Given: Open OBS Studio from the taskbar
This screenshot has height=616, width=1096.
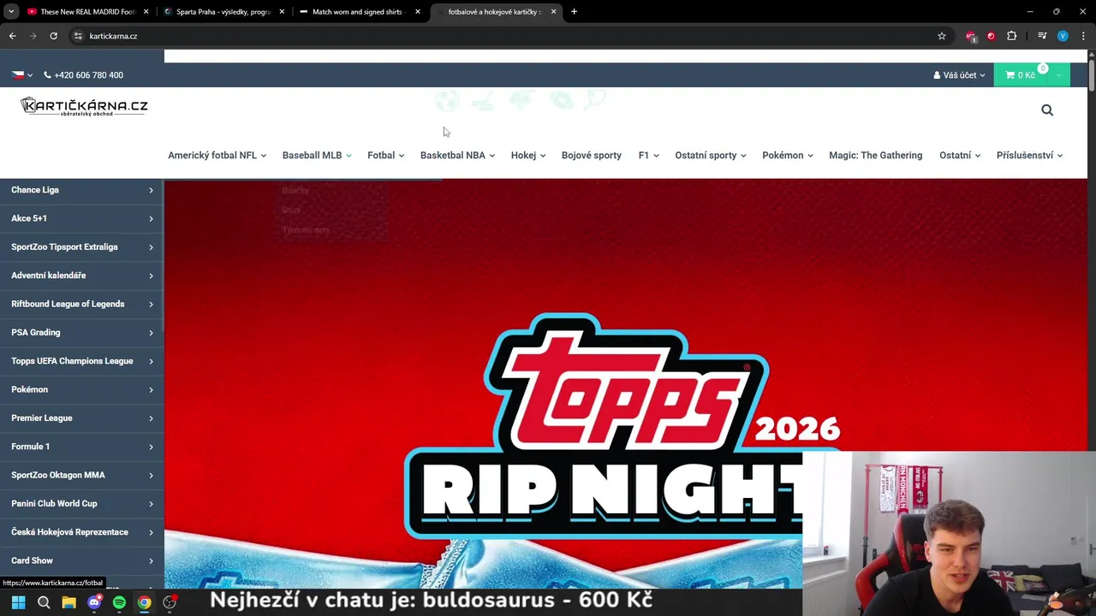Looking at the screenshot, I should click(170, 602).
